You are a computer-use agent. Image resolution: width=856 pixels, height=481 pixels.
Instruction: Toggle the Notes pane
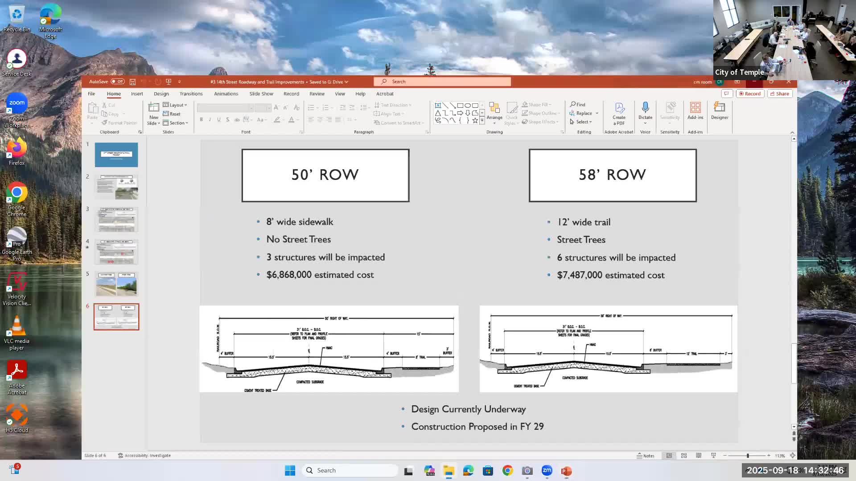coord(646,456)
